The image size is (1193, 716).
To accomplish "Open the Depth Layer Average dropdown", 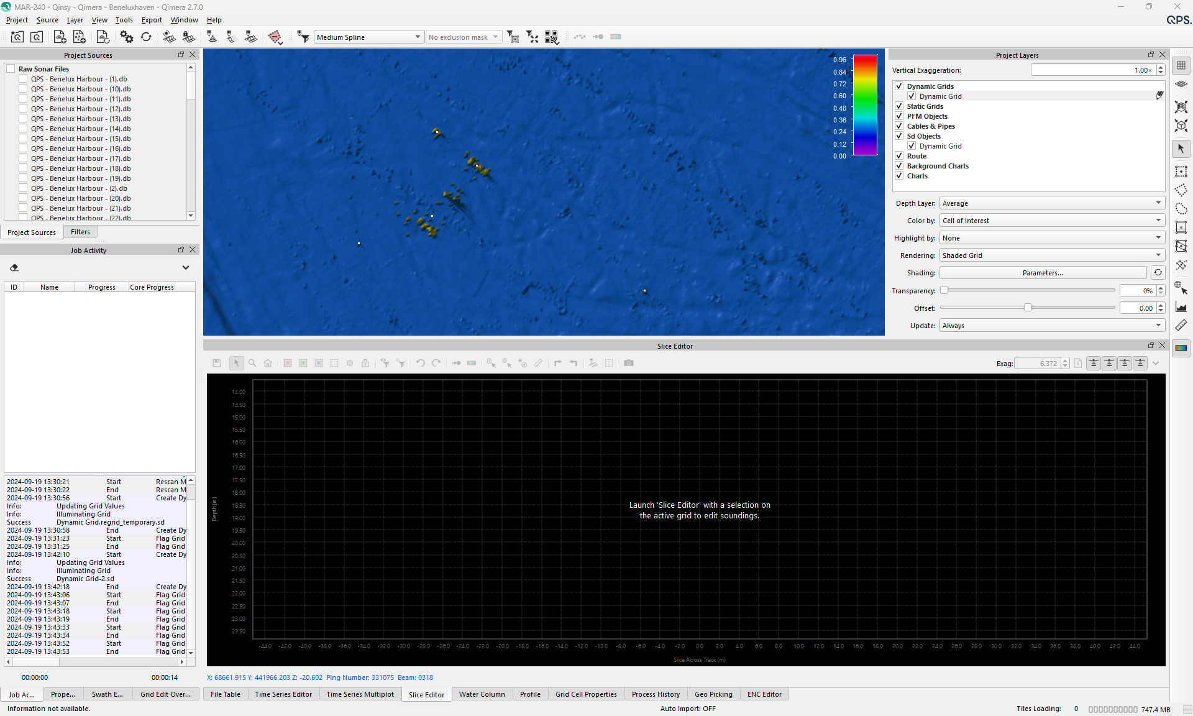I will (x=1051, y=203).
